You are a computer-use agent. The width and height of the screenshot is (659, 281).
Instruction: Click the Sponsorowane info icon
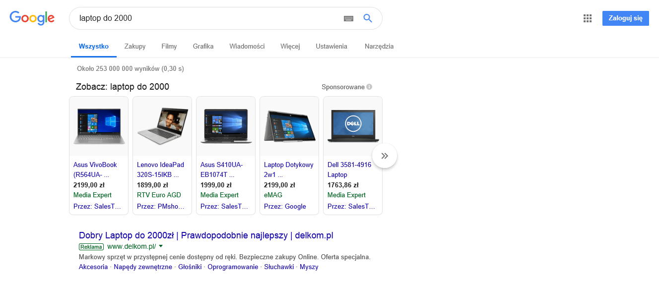pyautogui.click(x=369, y=87)
